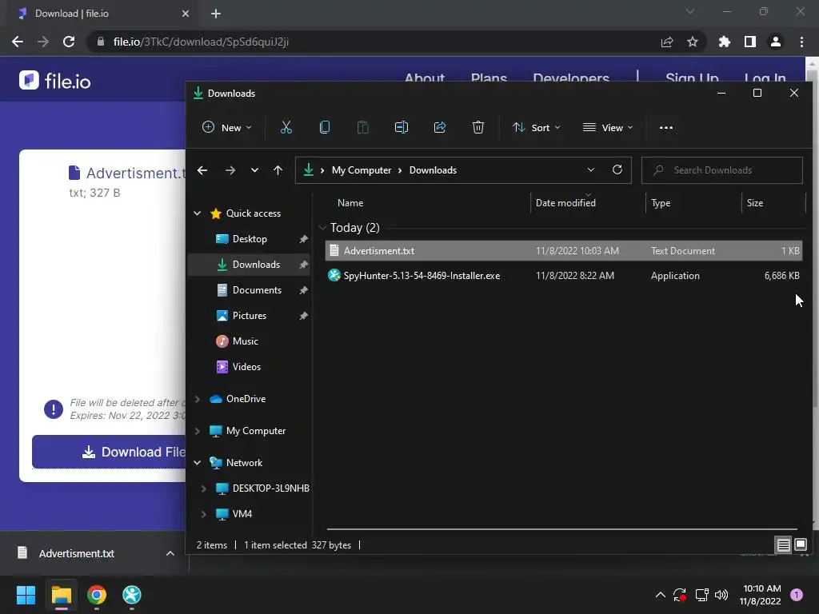Open the Advertisment.txt download options chevron

[170, 553]
